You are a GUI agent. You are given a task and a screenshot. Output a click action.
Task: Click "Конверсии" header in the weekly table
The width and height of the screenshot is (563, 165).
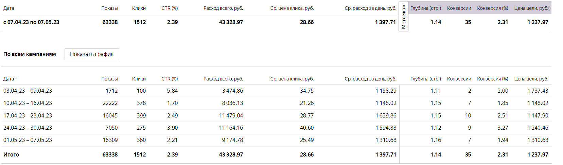[459, 79]
